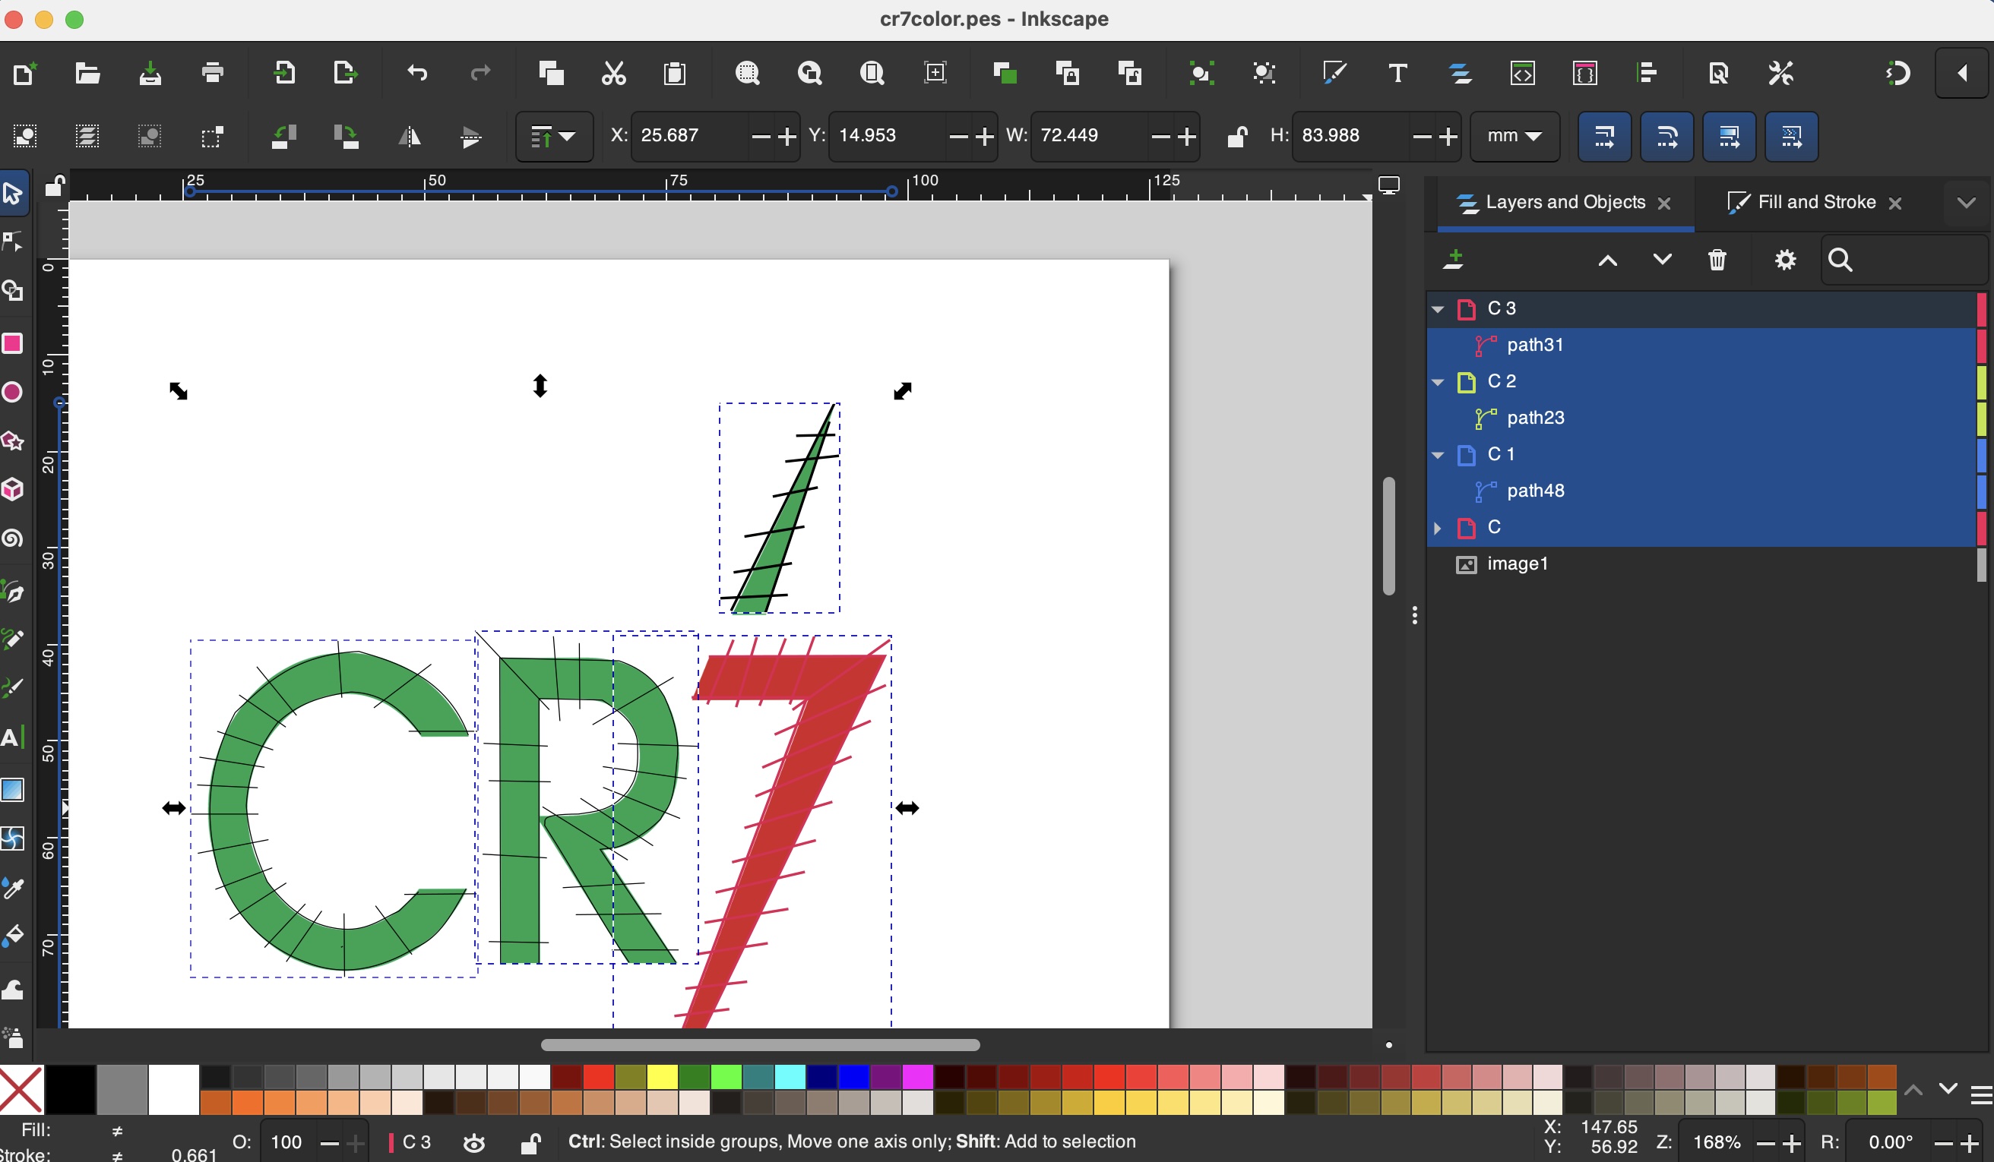Toggle current layer visibility in status bar
Screen dimensions: 1994x1162
coord(475,1143)
